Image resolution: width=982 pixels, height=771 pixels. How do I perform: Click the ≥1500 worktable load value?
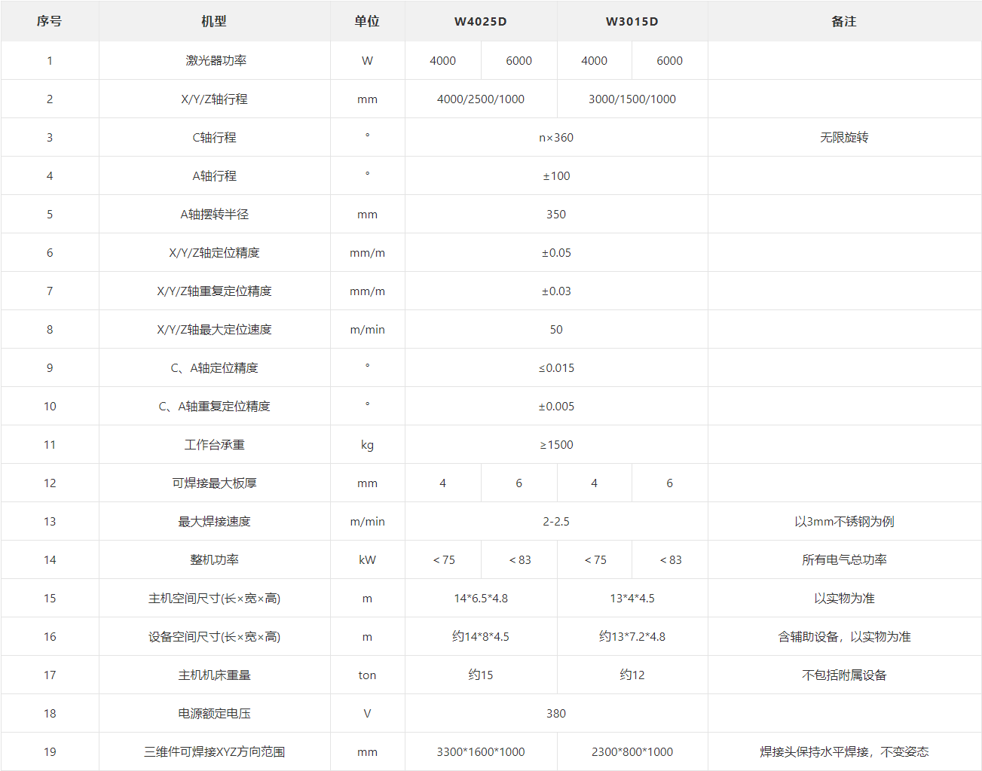click(556, 444)
